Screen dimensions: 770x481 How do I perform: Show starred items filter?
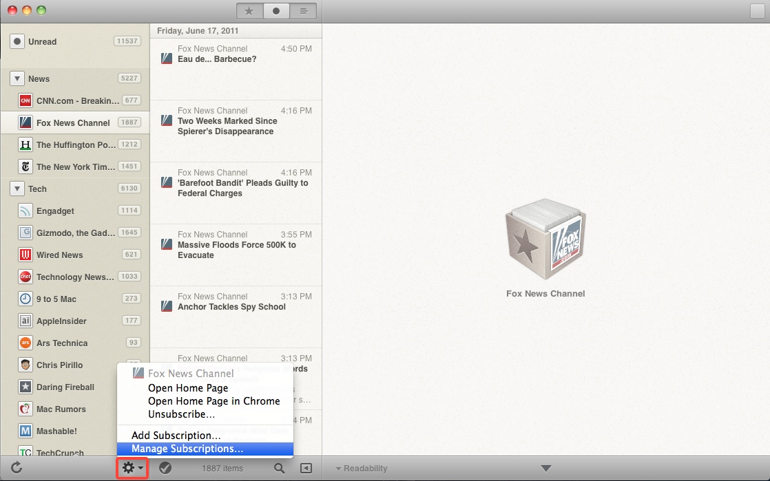point(249,11)
